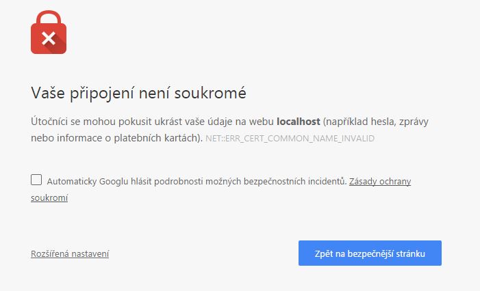Click the text 'ukrást vaše údaje na webu'
480x291 pixels.
click(x=214, y=122)
